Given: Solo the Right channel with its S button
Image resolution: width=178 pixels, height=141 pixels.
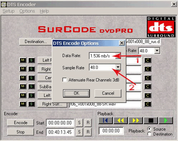Looking at the screenshot, I should (x=32, y=69).
